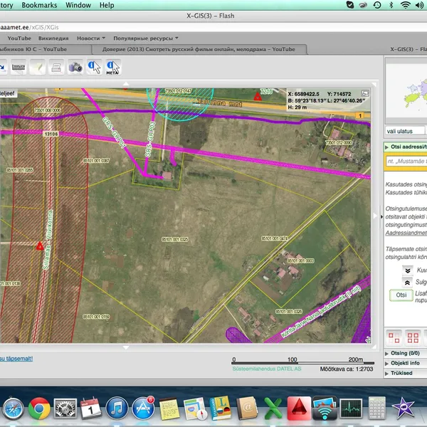Image resolution: width=427 pixels, height=427 pixels.
Task: Take a map snapshot with camera tool
Action: 75,67
